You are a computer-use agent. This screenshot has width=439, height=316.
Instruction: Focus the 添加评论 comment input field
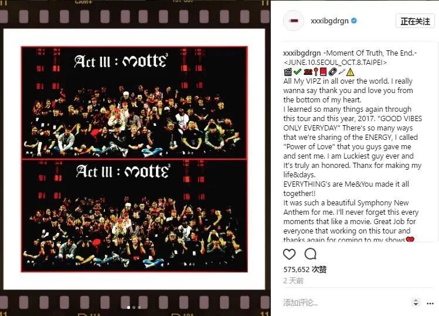[x=346, y=303]
